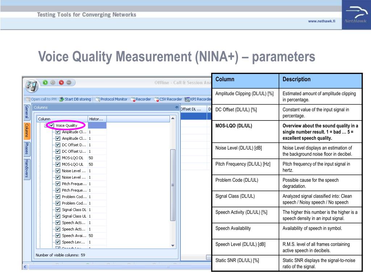Collapse the Voice Quality tree node
The width and height of the screenshot is (371, 278).
[x=46, y=125]
